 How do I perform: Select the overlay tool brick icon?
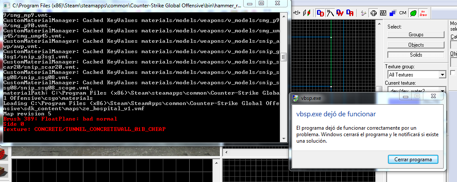point(4,170)
